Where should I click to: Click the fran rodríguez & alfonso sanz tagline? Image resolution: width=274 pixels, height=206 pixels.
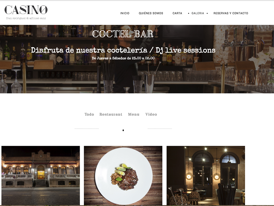click(x=26, y=18)
